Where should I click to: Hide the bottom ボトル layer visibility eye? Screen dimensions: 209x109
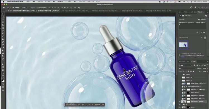click(x=179, y=108)
